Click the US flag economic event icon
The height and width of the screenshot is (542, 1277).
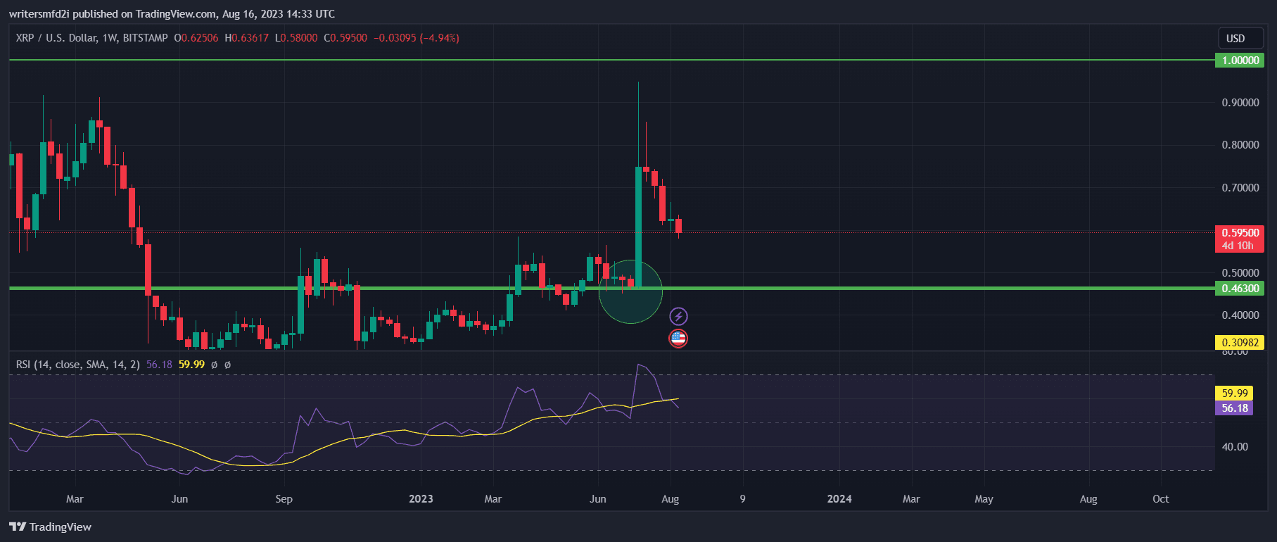coord(678,339)
